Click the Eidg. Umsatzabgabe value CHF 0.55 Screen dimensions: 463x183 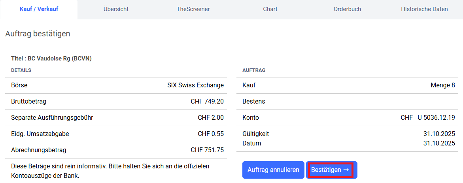coord(210,134)
